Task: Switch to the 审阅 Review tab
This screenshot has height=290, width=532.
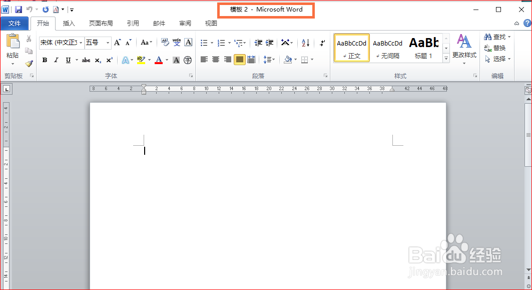Action: (185, 24)
